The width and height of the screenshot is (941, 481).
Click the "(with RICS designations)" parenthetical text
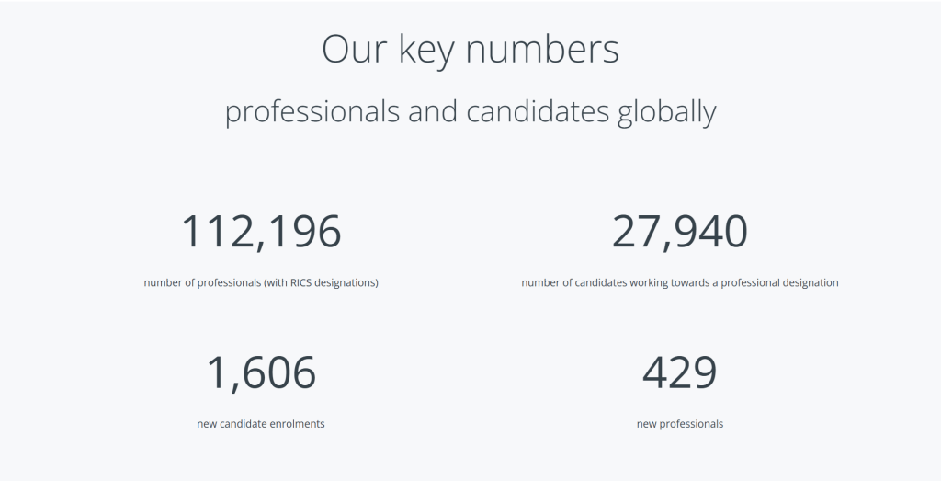[321, 282]
